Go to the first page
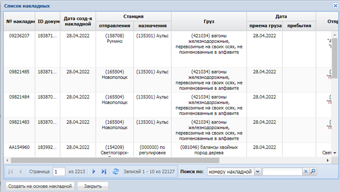Screen dimensions: 340x192 click(x=10, y=172)
